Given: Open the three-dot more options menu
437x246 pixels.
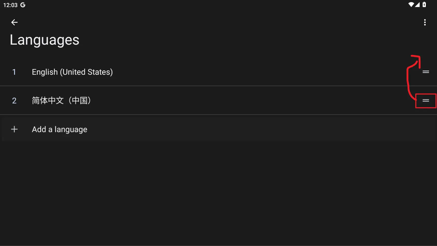Looking at the screenshot, I should [425, 22].
